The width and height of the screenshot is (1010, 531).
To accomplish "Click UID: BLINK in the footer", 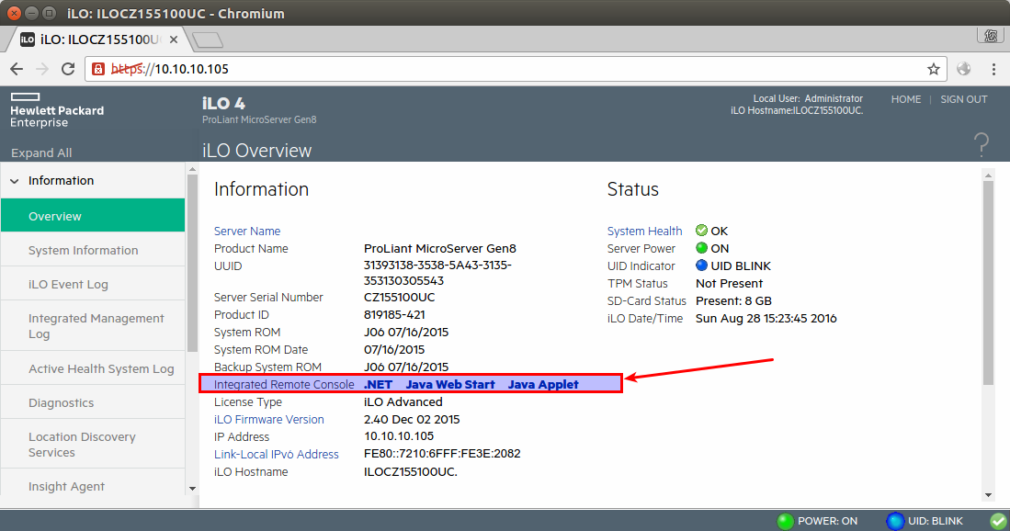I will pyautogui.click(x=936, y=521).
